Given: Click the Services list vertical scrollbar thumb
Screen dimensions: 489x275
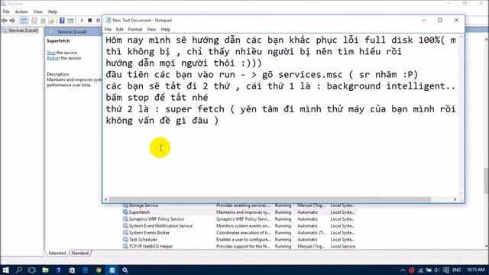Looking at the screenshot, I should click(x=486, y=180).
